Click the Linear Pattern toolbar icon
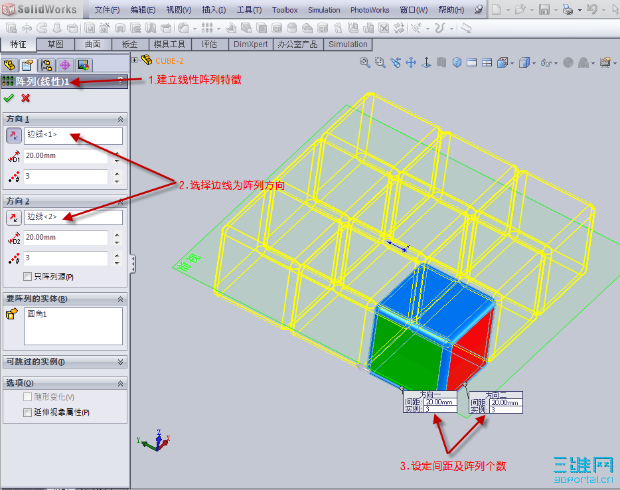 coord(207,28)
